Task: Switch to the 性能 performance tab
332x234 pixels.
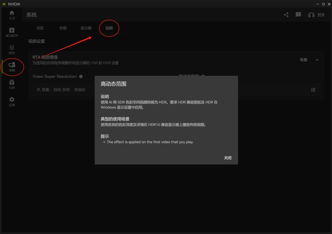Action: 63,28
